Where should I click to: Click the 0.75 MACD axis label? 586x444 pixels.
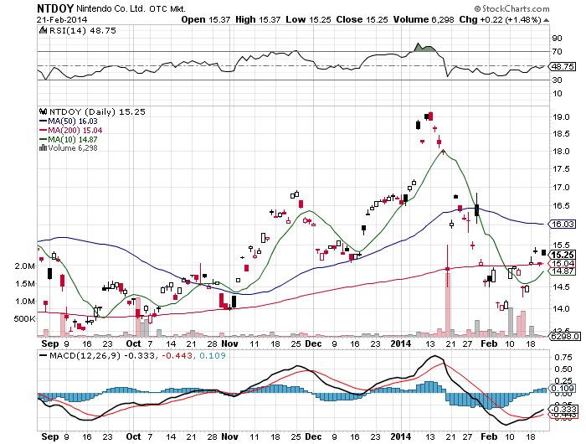point(563,358)
